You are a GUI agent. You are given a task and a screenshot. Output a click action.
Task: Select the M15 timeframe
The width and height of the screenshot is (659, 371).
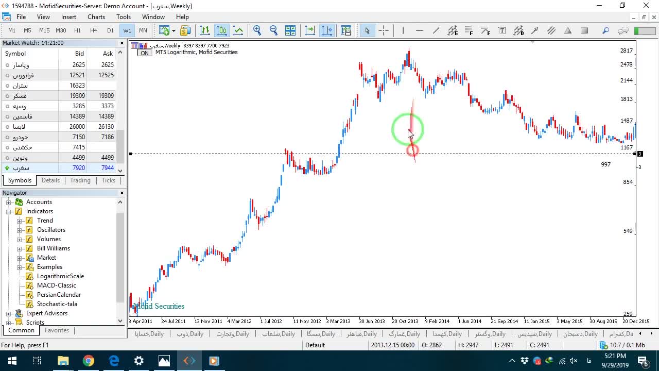tap(44, 30)
